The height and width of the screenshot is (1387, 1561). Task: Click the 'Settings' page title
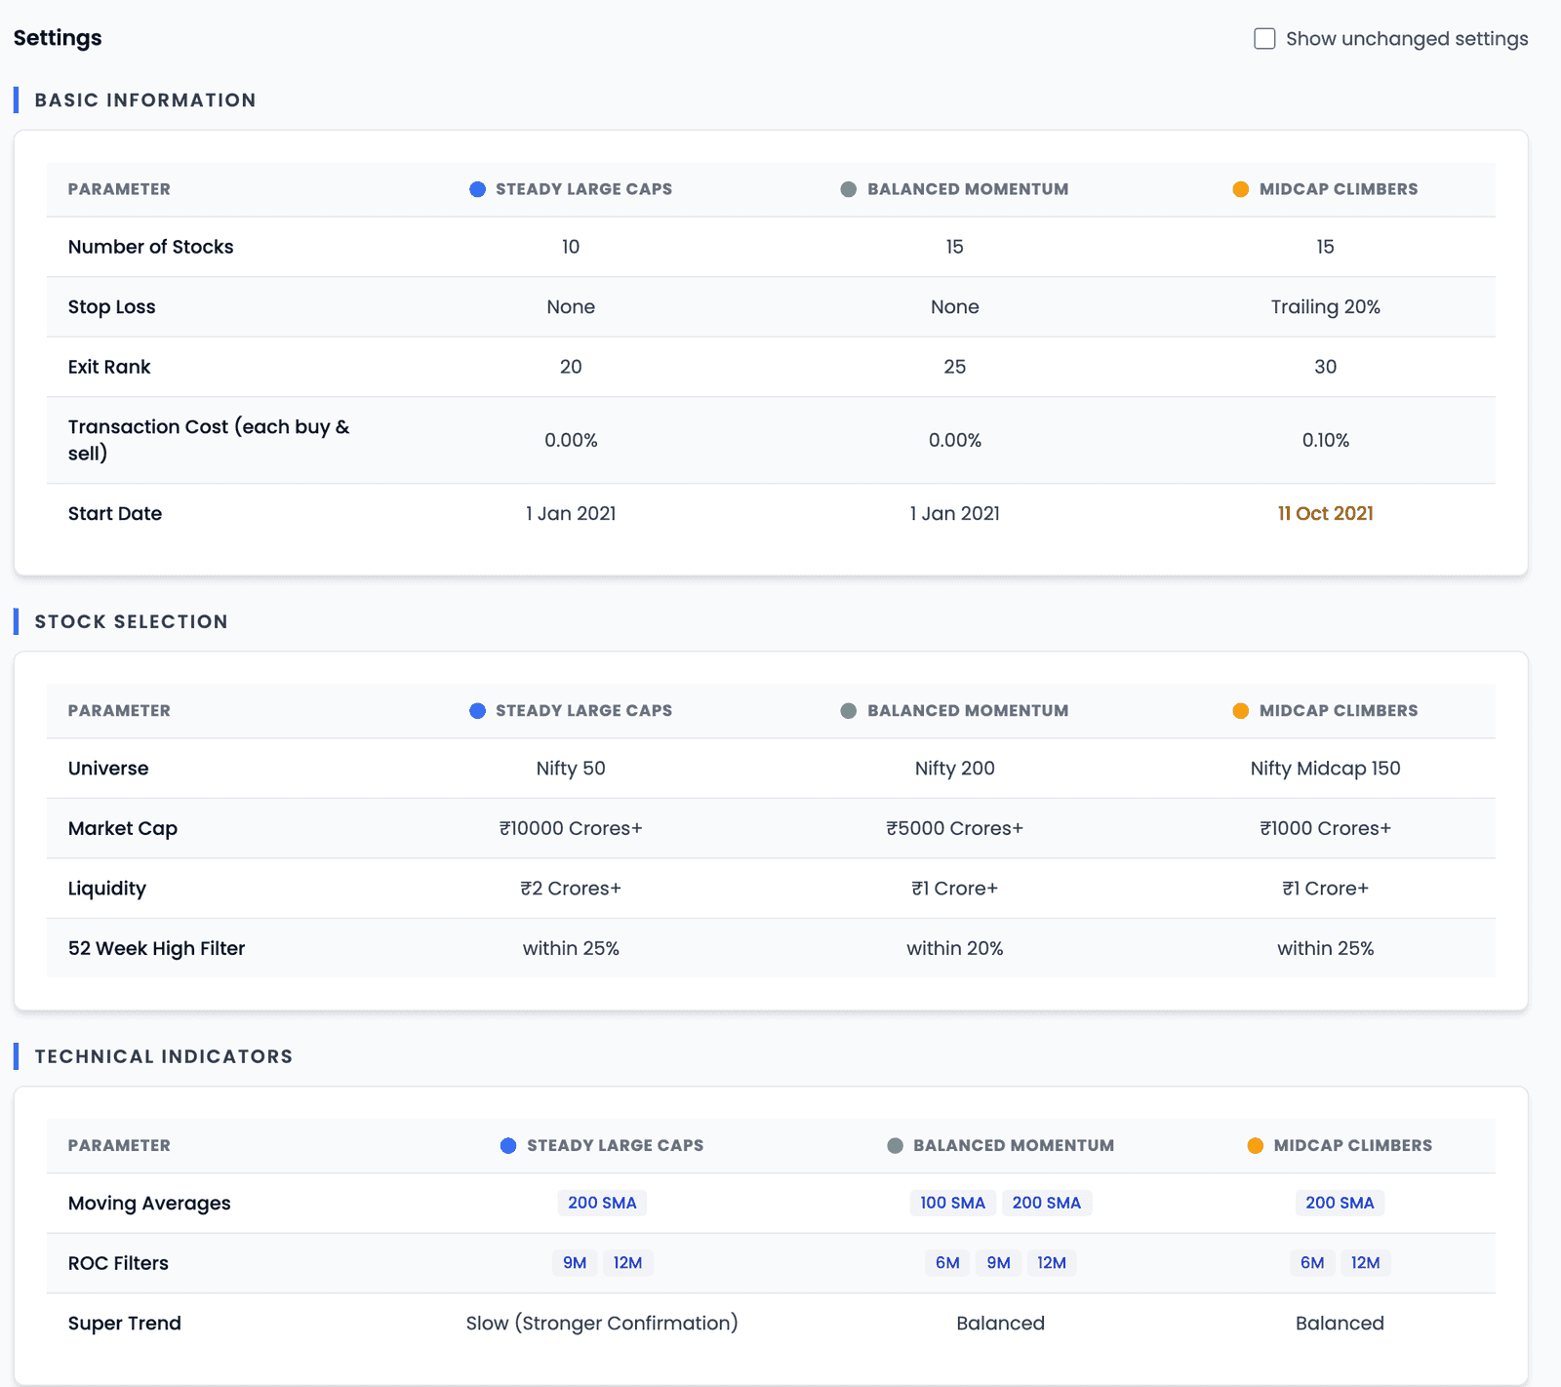[x=58, y=39]
